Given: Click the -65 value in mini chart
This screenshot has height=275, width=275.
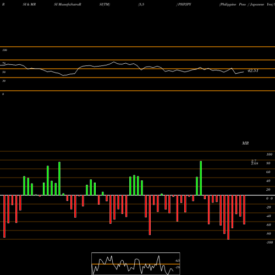Looking at the screenshot, I should coord(177,261).
